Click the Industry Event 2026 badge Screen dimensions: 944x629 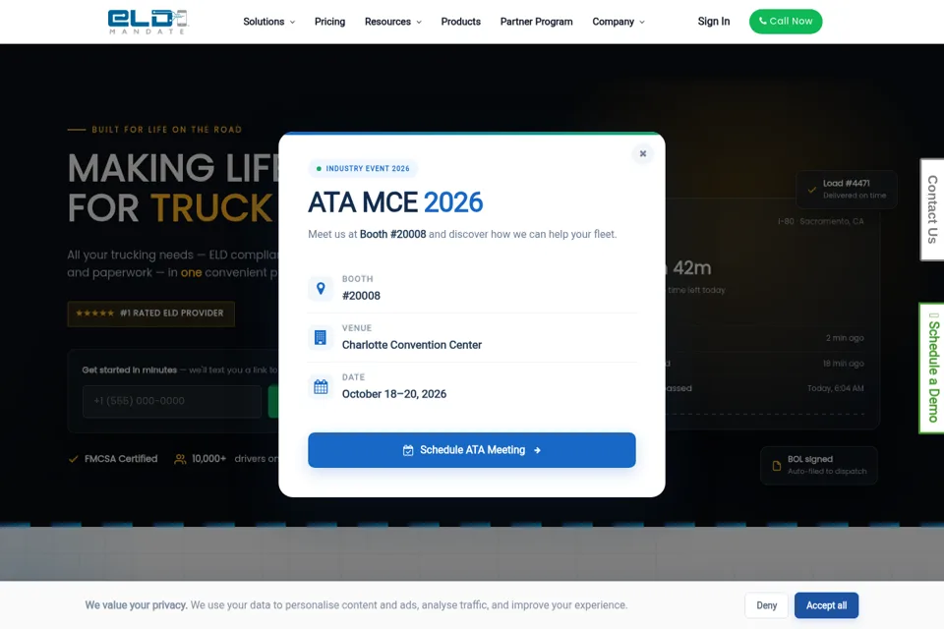[x=363, y=168]
